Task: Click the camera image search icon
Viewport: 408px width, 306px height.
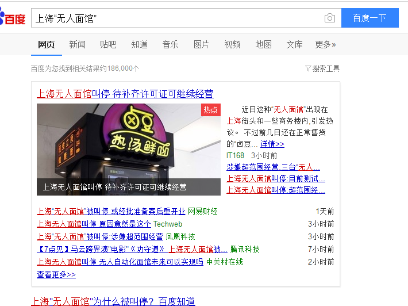Action: coord(330,18)
